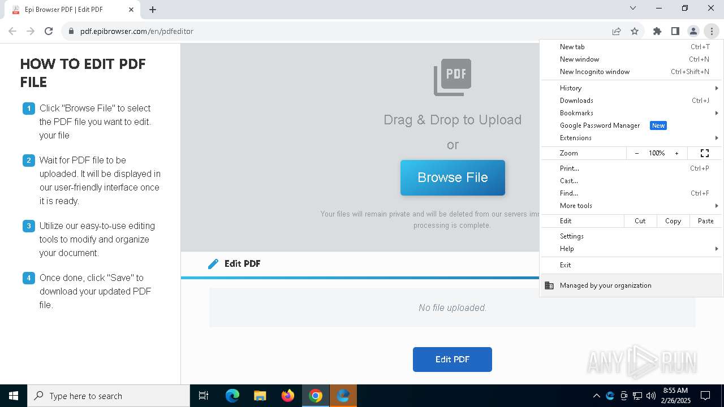This screenshot has width=724, height=407.
Task: Click Copy in Edit row
Action: tap(673, 221)
